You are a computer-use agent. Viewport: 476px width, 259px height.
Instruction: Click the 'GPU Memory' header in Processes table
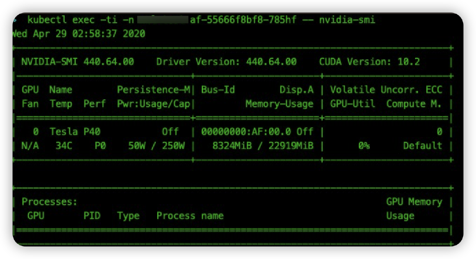pos(414,202)
